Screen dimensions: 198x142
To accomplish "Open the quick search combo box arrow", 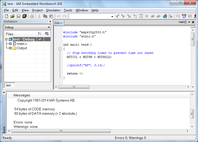I will pyautogui.click(x=112, y=16).
